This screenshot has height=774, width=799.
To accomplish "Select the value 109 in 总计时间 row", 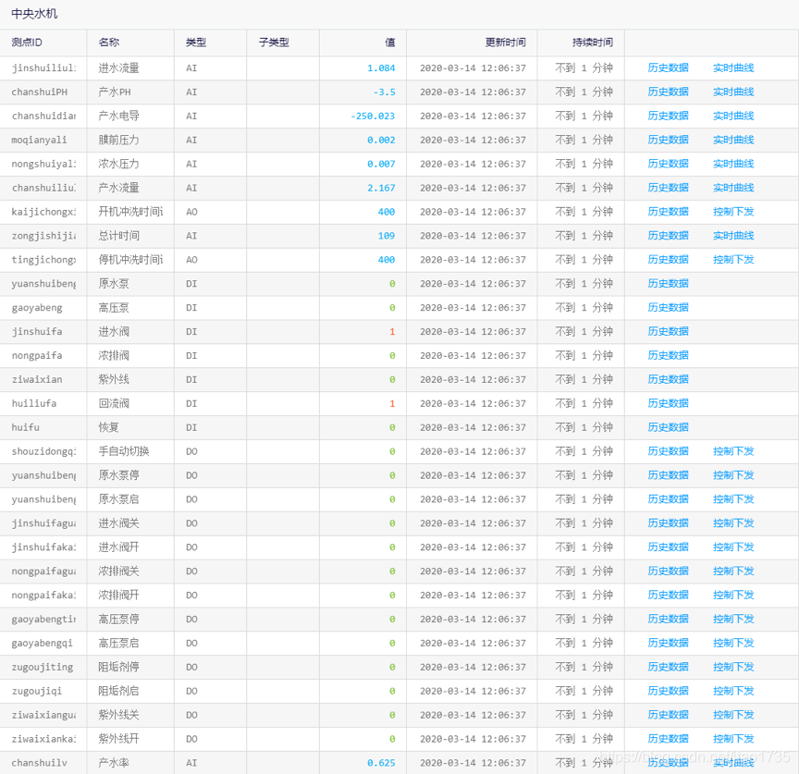I will click(x=387, y=236).
